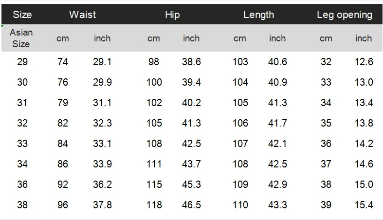Select hip value 38.6 inch
The height and width of the screenshot is (220, 383).
[x=191, y=62]
